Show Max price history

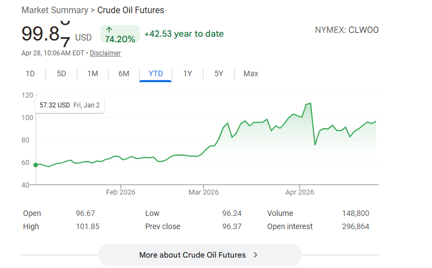click(x=251, y=73)
